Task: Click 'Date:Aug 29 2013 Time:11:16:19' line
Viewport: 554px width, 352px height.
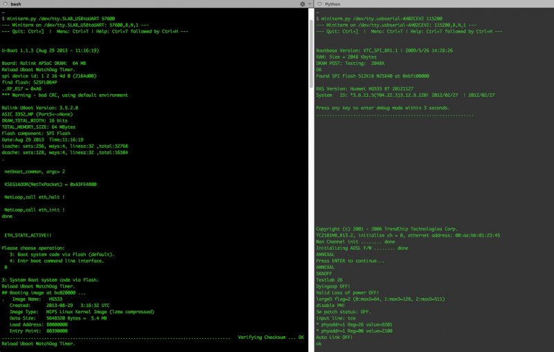Action: coord(42,140)
